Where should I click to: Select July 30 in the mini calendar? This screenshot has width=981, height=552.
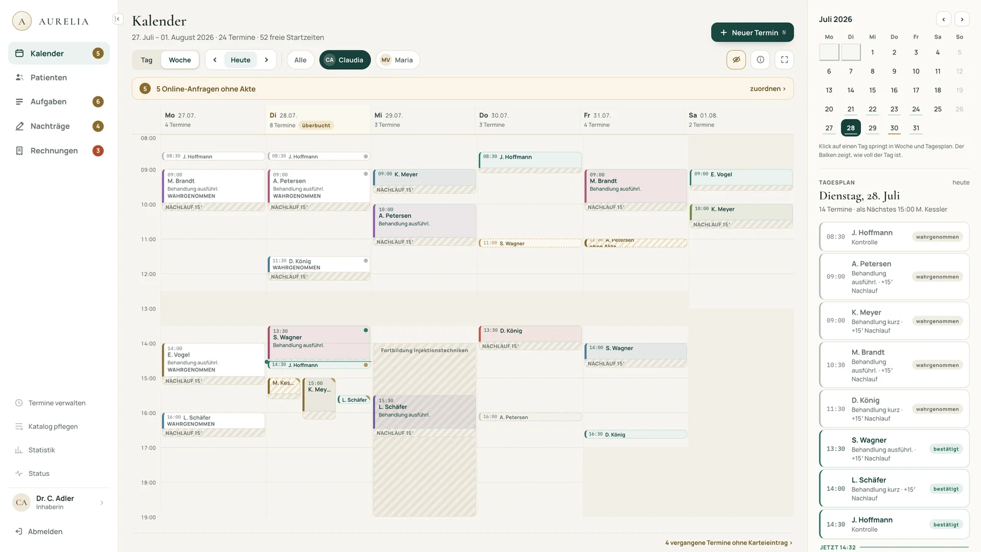click(894, 128)
